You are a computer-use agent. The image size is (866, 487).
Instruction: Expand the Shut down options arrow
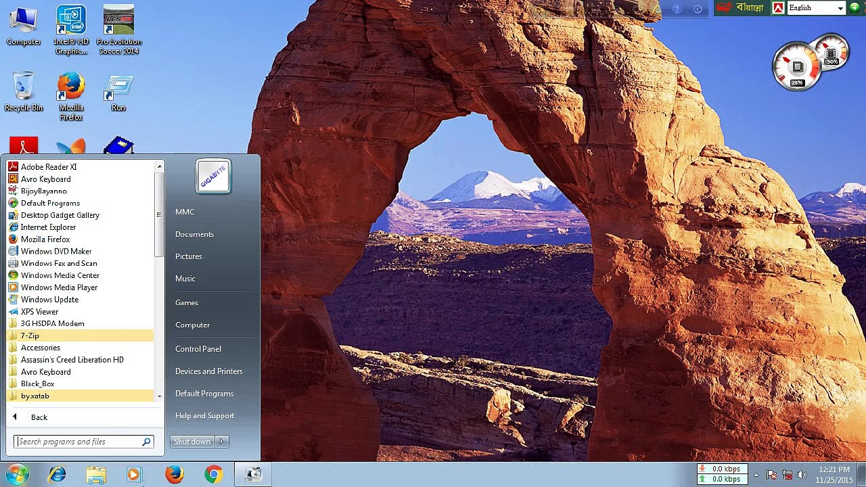(x=221, y=442)
